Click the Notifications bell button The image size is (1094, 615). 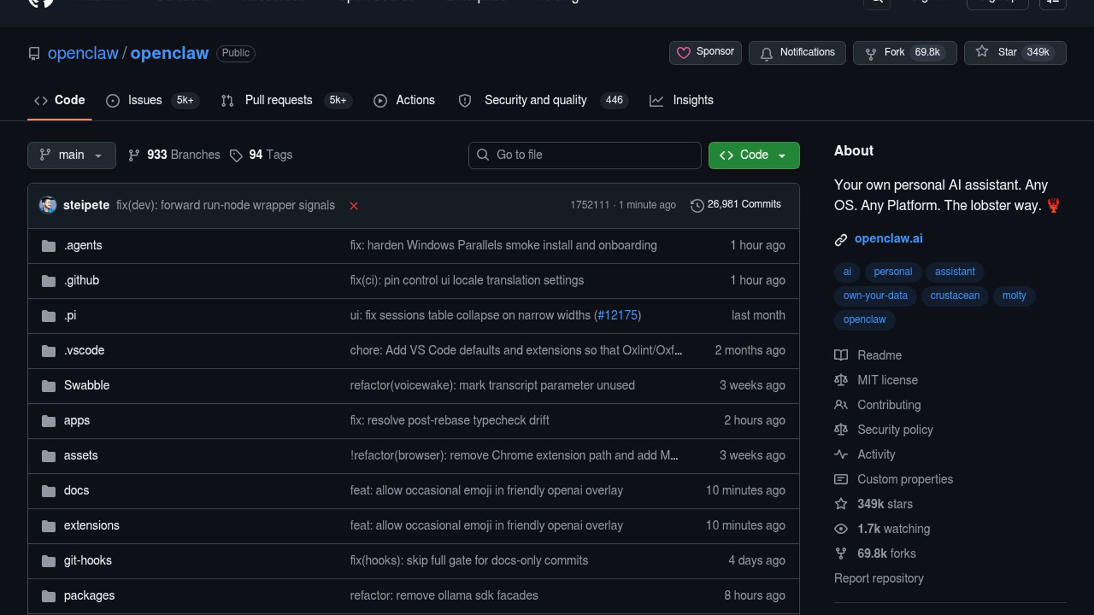[797, 52]
